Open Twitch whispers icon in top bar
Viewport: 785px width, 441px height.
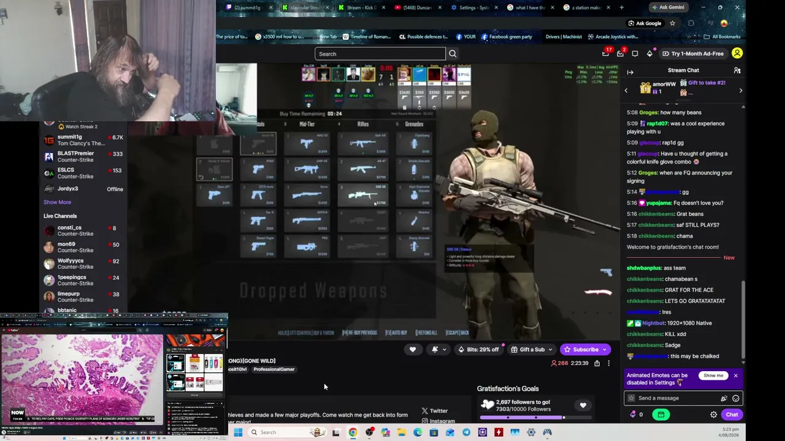635,54
